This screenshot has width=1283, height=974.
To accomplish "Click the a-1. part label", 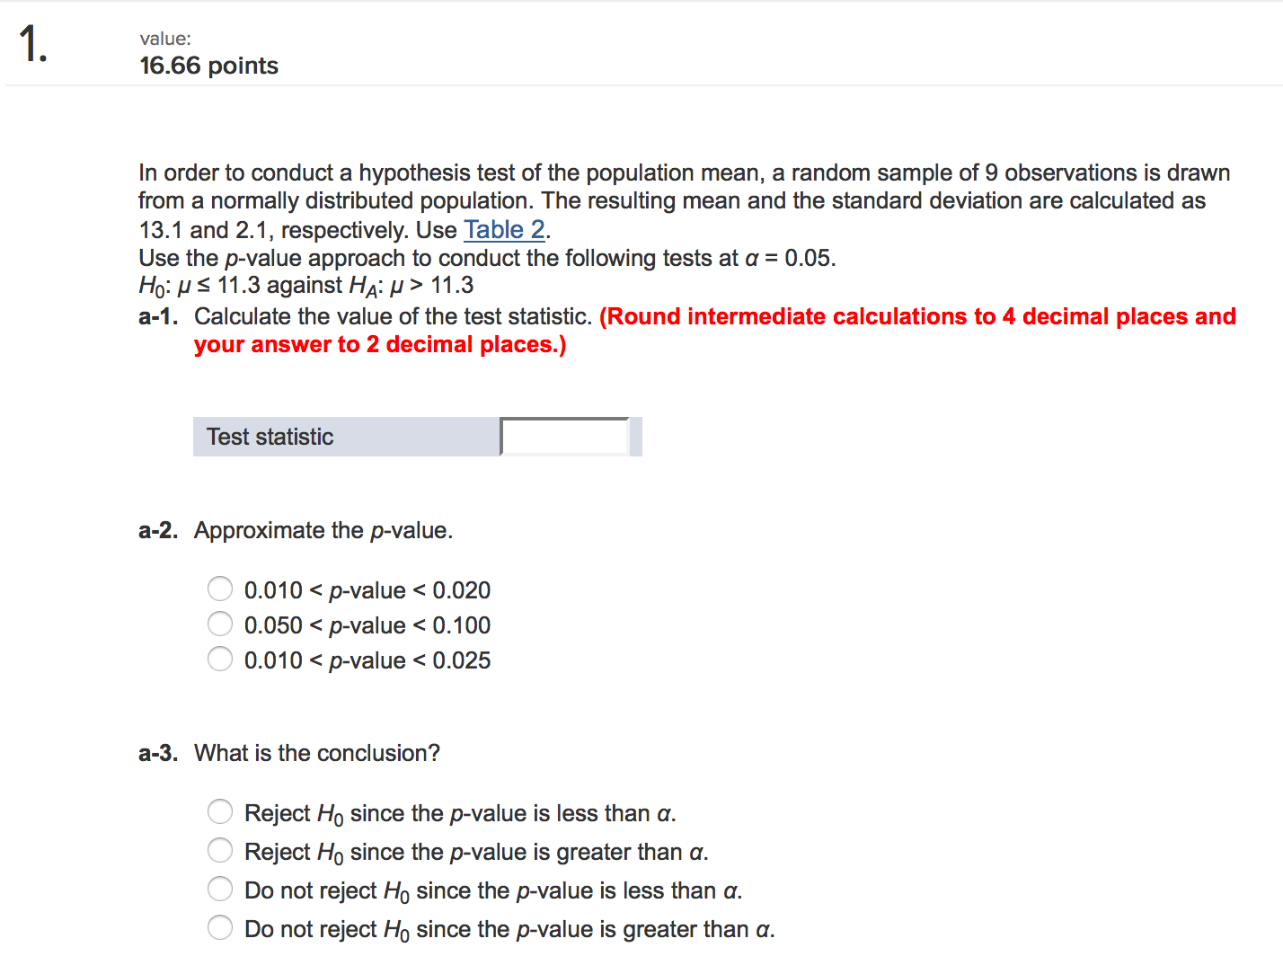I will tap(158, 316).
